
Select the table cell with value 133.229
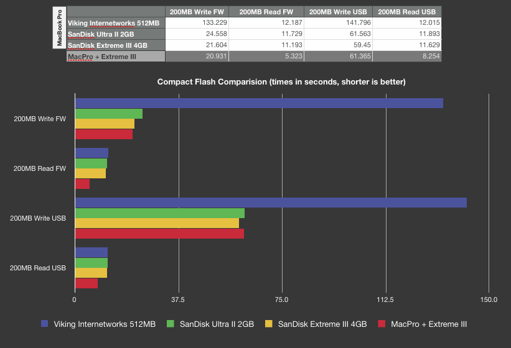pyautogui.click(x=197, y=23)
